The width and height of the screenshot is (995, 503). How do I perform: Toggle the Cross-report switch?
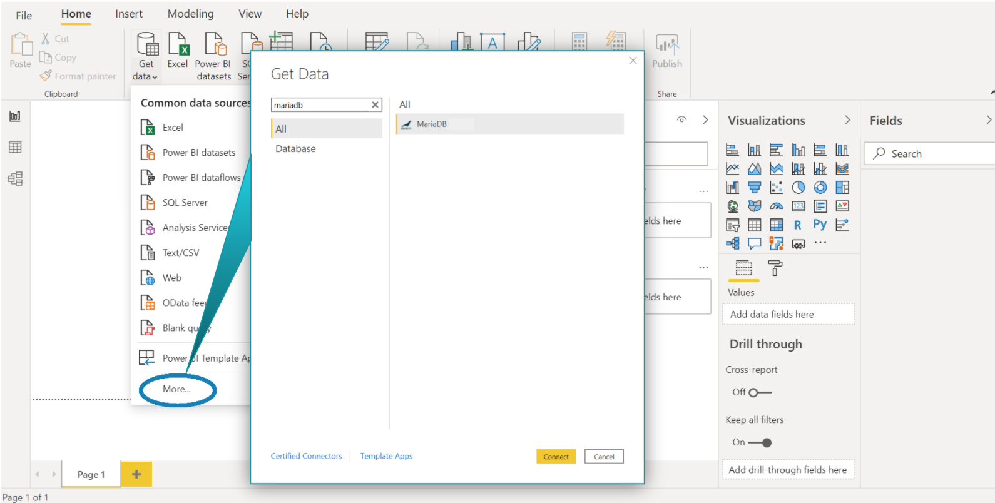coord(760,392)
